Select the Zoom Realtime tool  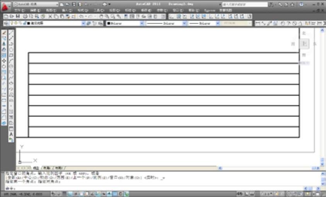click(107, 16)
